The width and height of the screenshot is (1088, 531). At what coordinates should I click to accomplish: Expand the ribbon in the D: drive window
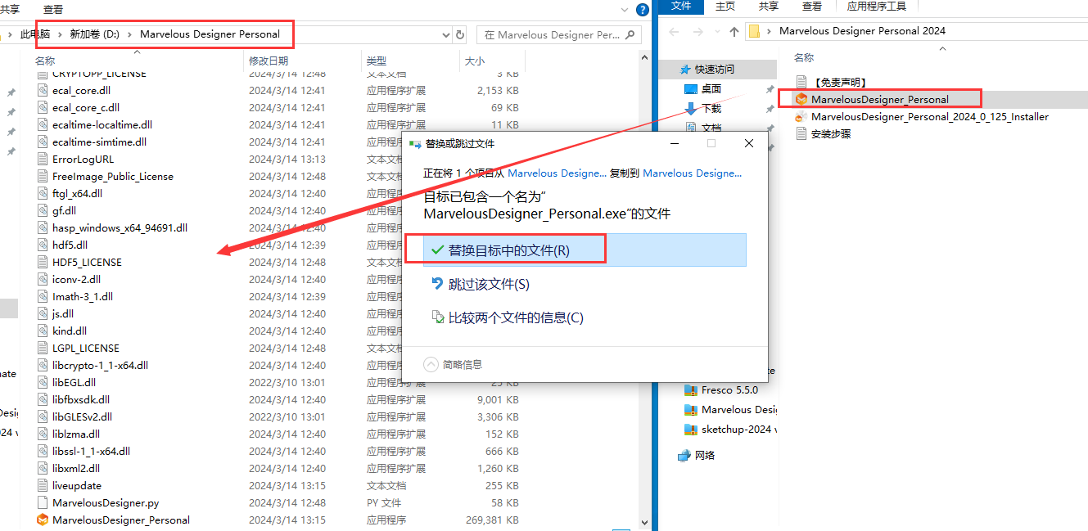point(625,9)
